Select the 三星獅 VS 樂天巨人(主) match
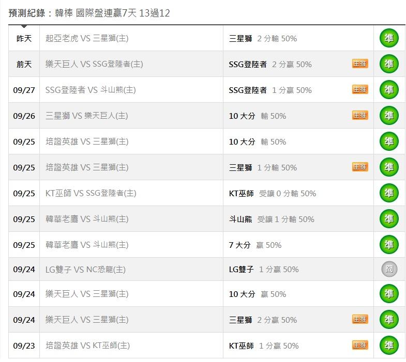Viewport: 406px width, 362px height. [87, 116]
